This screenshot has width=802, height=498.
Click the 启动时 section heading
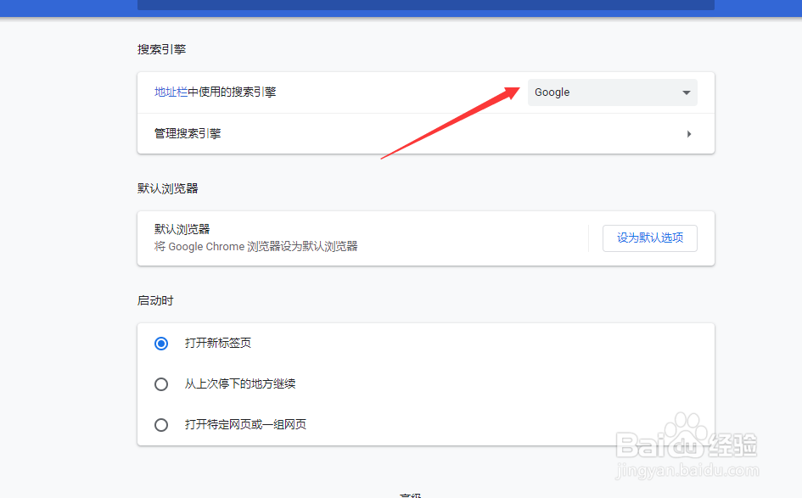(155, 300)
